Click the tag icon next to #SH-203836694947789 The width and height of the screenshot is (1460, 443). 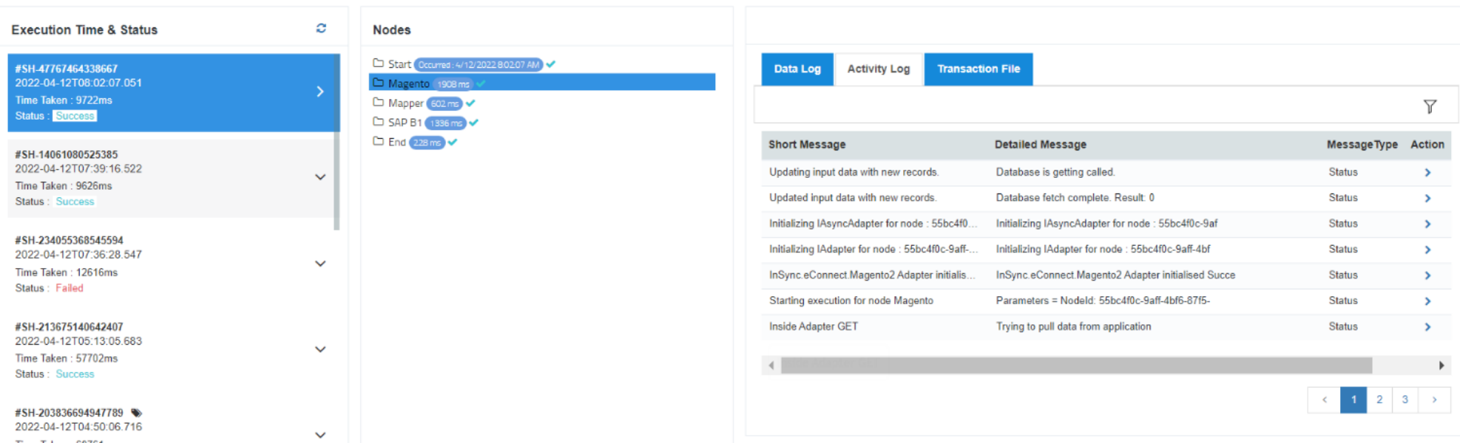(136, 413)
